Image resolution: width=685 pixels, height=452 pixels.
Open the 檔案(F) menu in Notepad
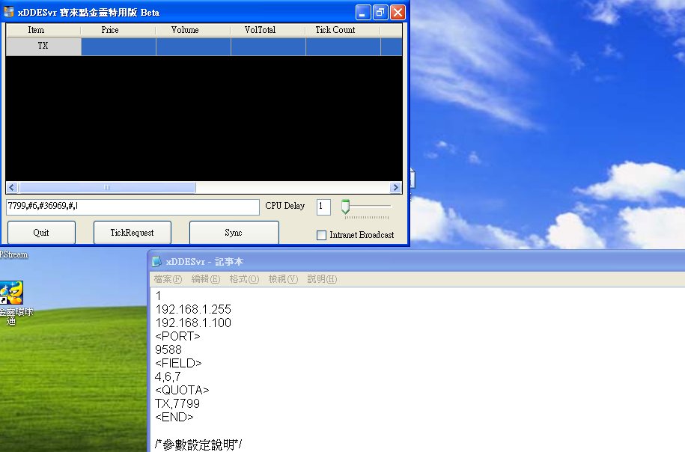point(168,279)
